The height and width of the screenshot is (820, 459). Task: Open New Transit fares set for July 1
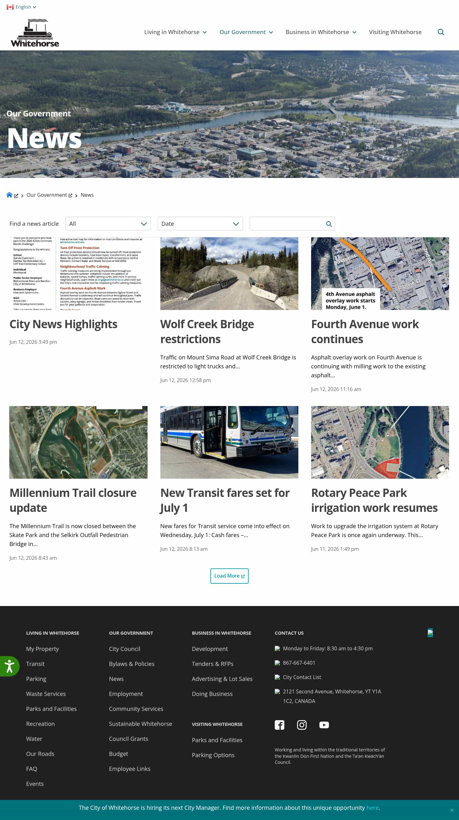pyautogui.click(x=225, y=500)
